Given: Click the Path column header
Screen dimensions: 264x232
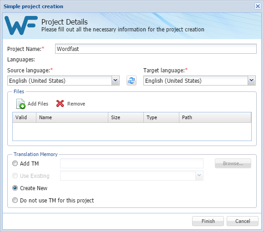Looking at the screenshot, I should [x=215, y=117].
